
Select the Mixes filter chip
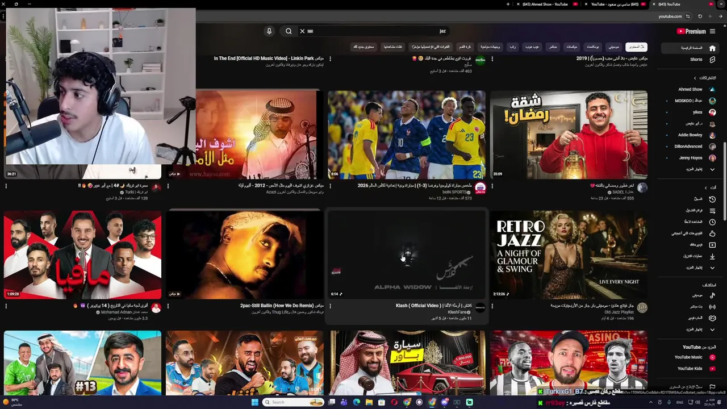click(x=572, y=47)
